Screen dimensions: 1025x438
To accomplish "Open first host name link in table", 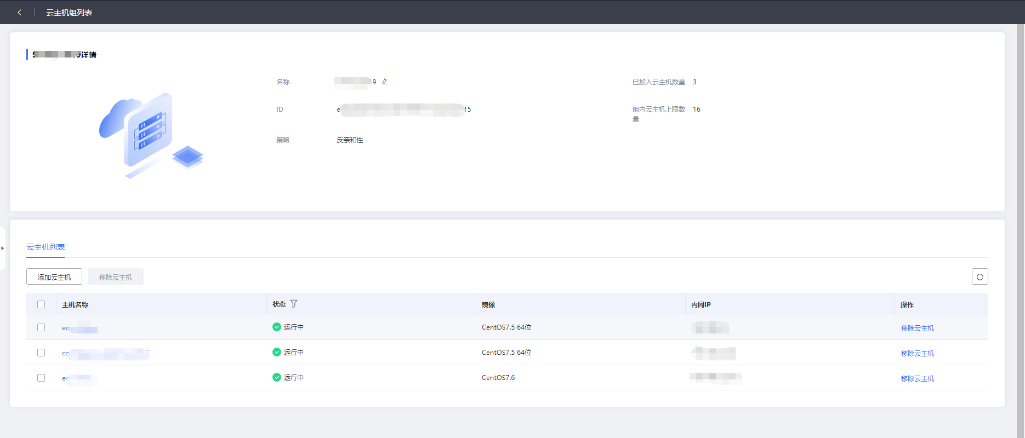I will [79, 328].
